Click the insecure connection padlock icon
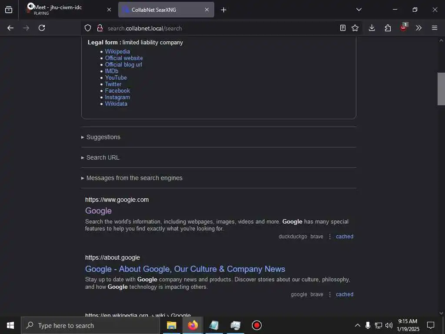This screenshot has height=334, width=445. click(100, 28)
